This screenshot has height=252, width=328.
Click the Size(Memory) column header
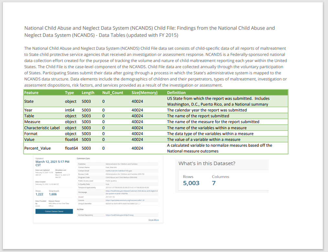click(145, 93)
